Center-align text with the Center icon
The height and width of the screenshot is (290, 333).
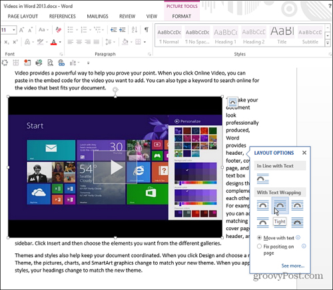point(79,42)
